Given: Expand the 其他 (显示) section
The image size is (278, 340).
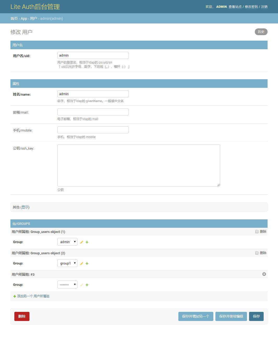Looking at the screenshot, I should 25,207.
